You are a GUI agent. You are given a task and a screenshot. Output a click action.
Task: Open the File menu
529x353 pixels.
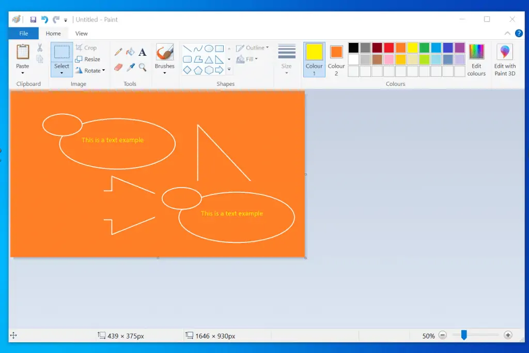(24, 34)
